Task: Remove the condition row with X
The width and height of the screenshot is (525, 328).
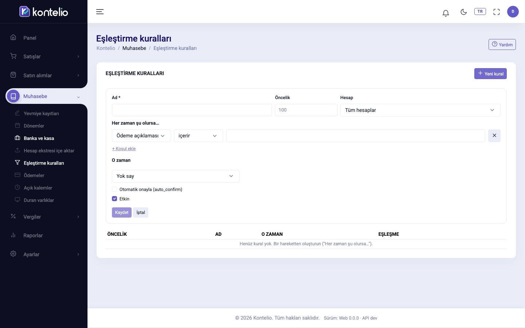Action: [x=494, y=136]
